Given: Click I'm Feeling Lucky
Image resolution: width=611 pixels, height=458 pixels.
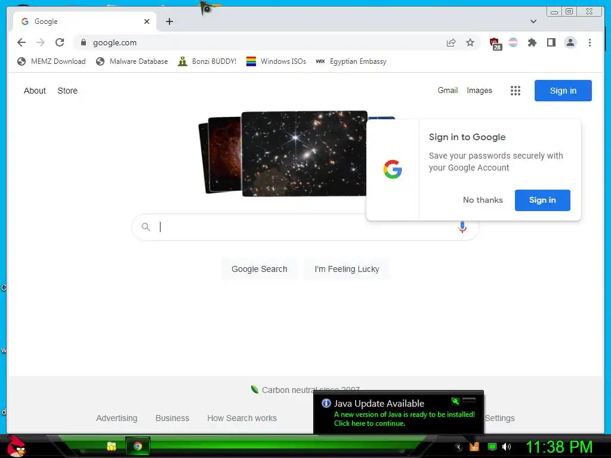Looking at the screenshot, I should click(x=347, y=269).
